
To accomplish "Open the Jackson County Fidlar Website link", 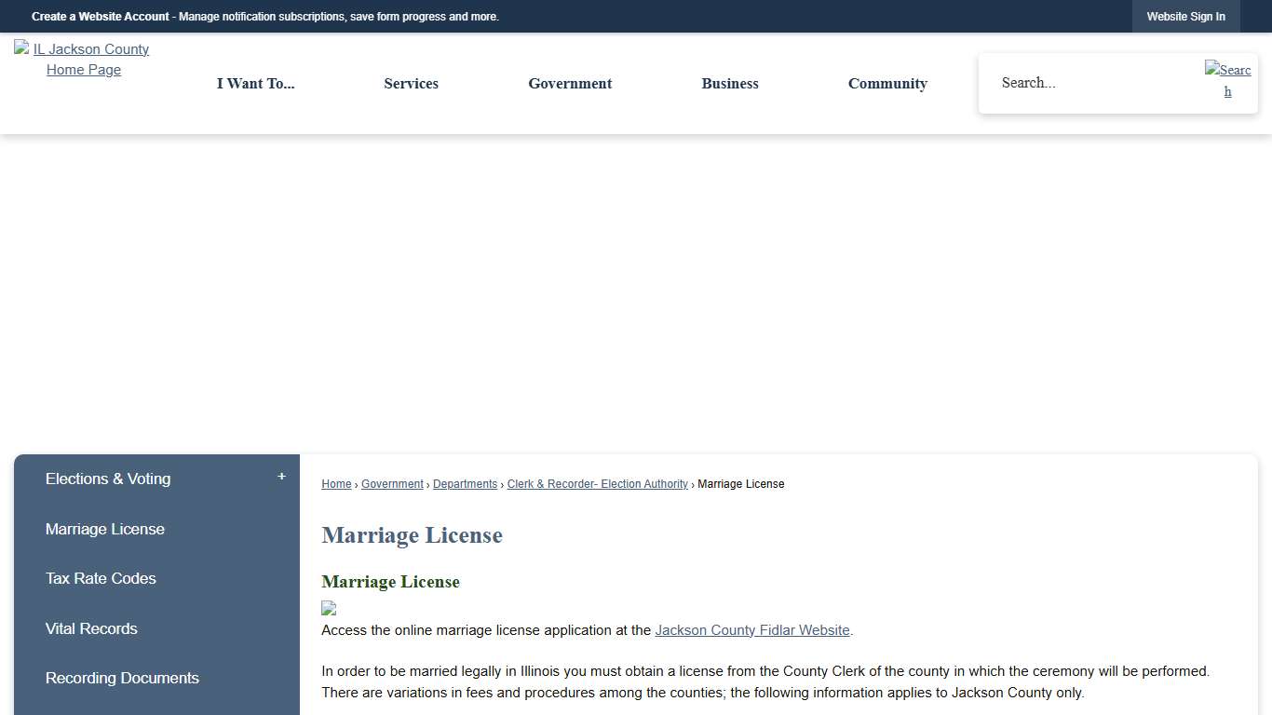I will click(x=751, y=630).
